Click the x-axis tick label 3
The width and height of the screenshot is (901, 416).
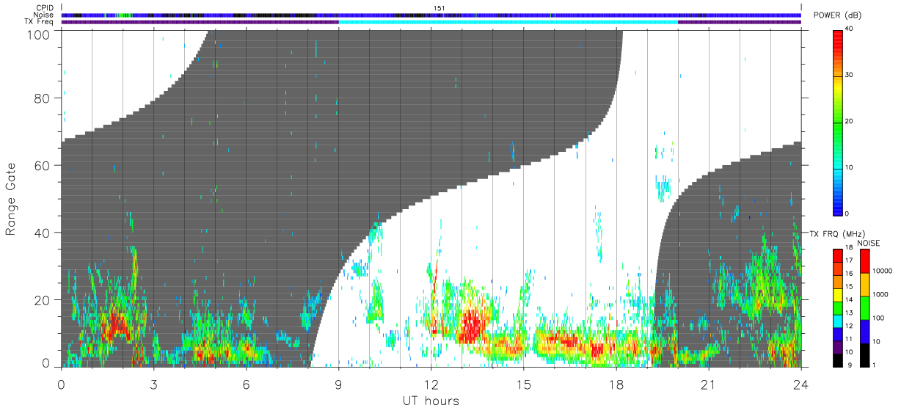click(x=153, y=384)
